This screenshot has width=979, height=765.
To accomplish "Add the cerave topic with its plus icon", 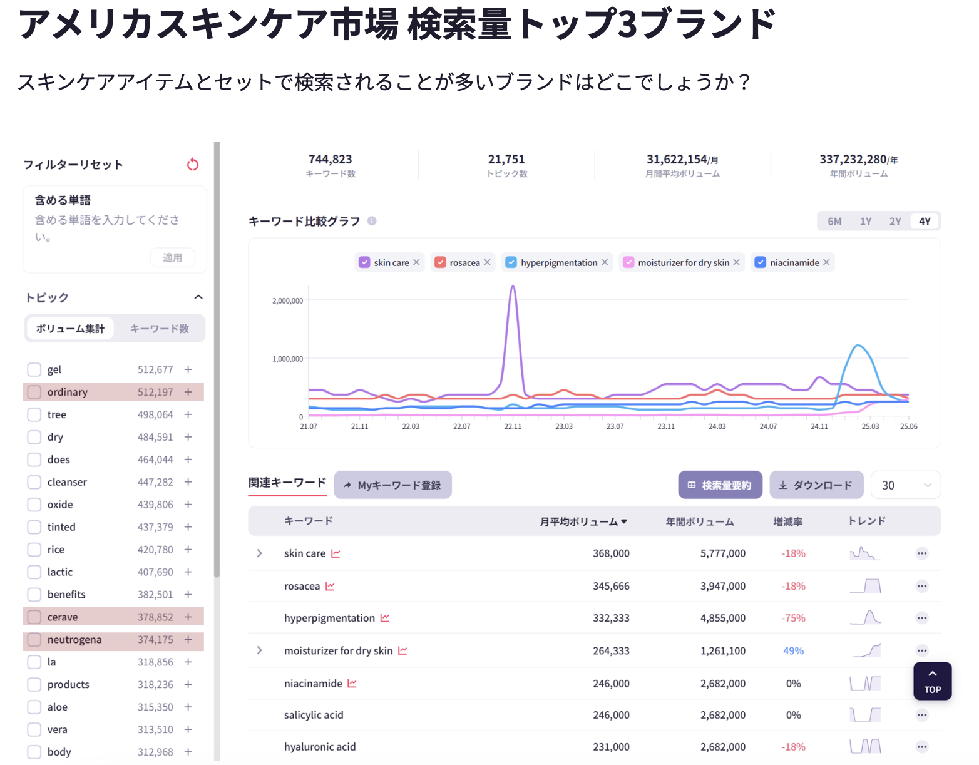I will 188,617.
